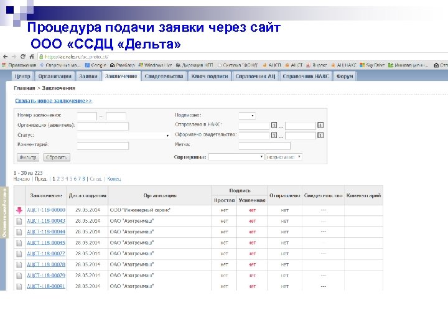Open the Форум tab
Image resolution: width=448 pixels, height=336 pixels.
(345, 77)
